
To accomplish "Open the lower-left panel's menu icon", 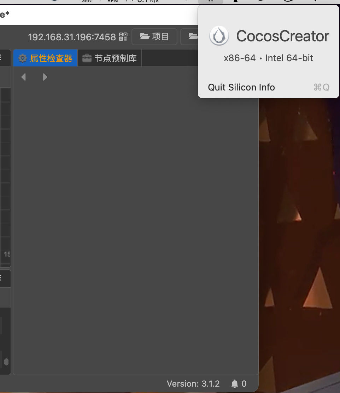I will [1, 278].
